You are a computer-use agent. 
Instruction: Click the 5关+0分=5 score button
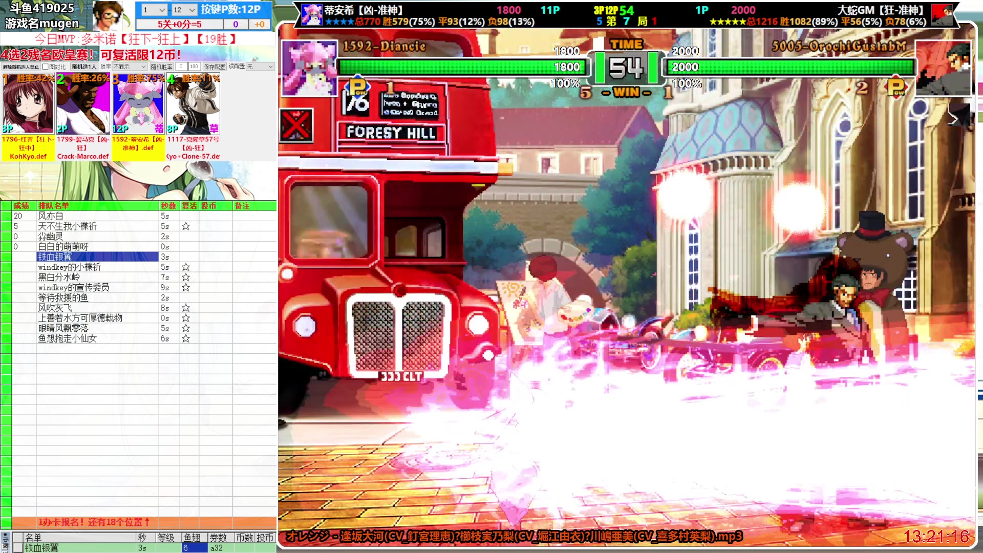click(x=180, y=24)
